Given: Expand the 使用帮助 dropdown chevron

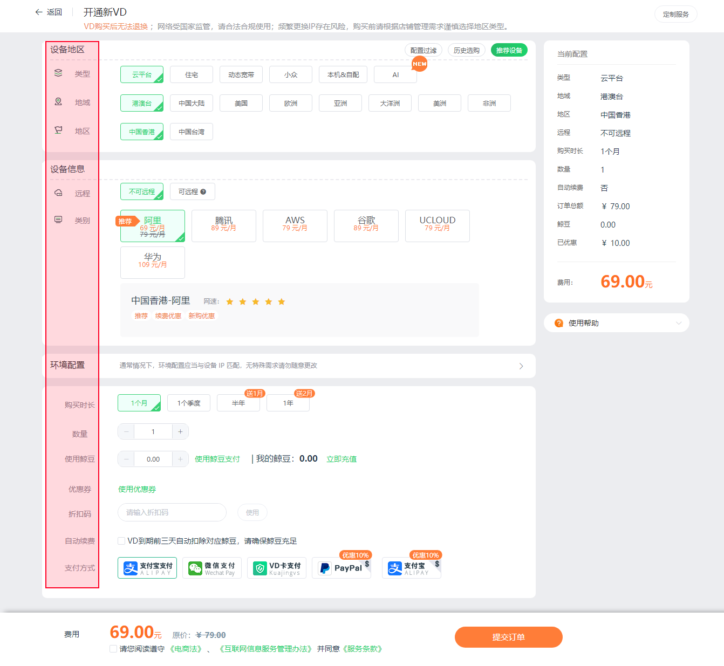Looking at the screenshot, I should pyautogui.click(x=679, y=323).
